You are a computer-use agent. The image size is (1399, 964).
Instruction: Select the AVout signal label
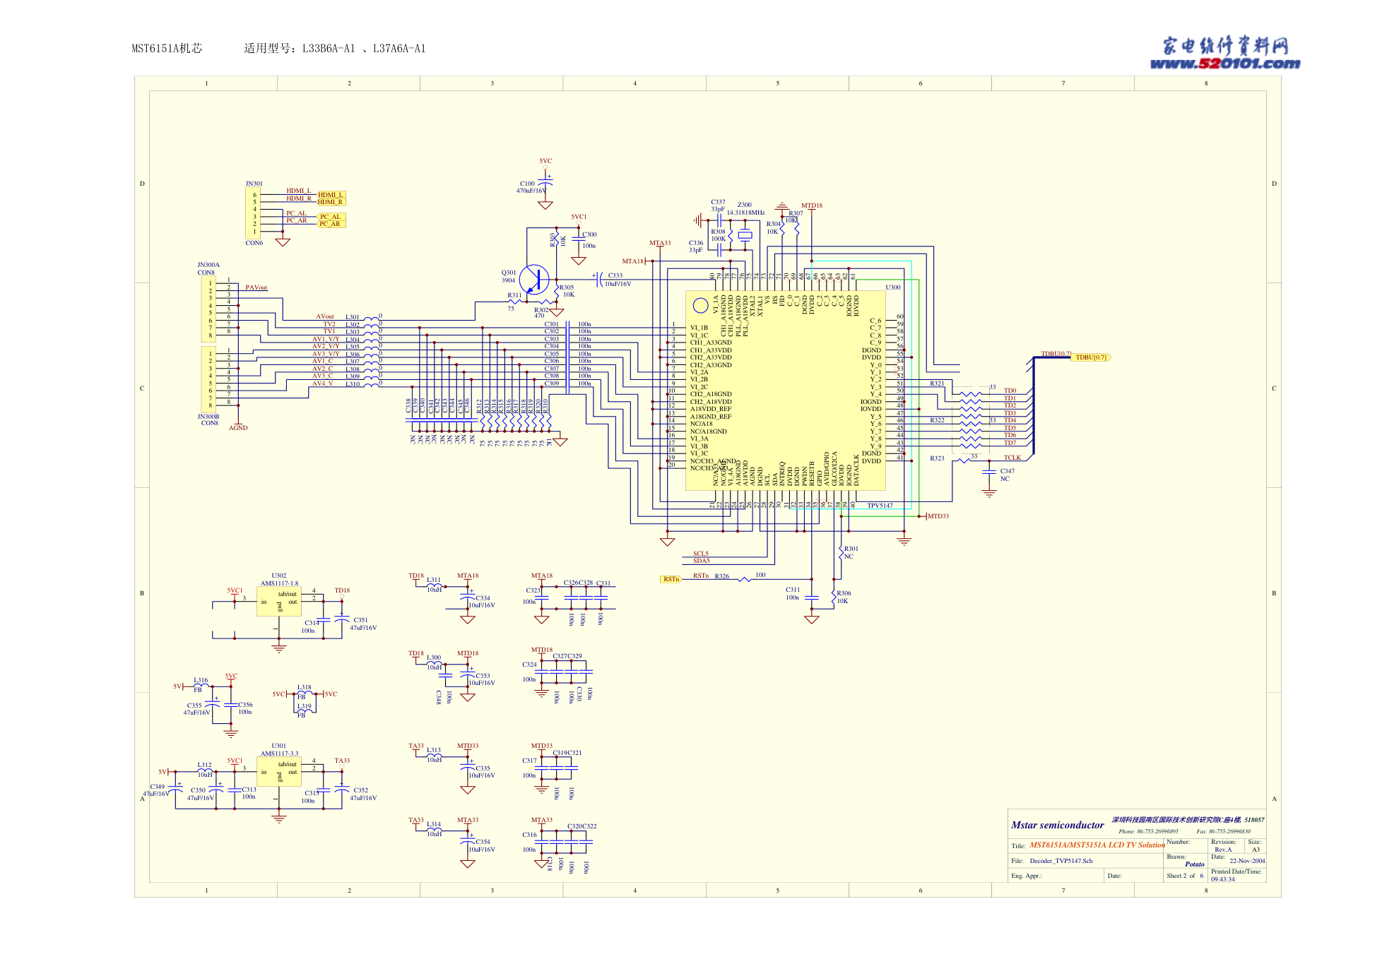325,316
